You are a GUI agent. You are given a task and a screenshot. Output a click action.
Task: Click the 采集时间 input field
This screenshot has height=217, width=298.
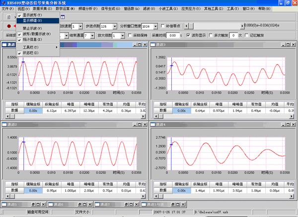[x=172, y=36]
